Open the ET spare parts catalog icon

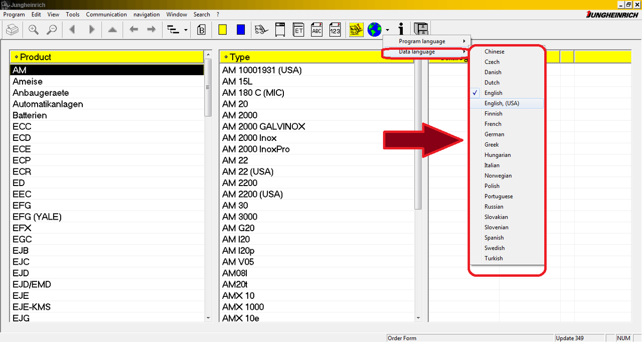pyautogui.click(x=299, y=30)
